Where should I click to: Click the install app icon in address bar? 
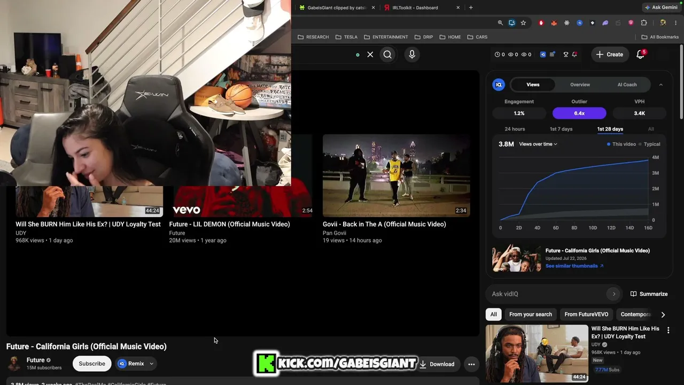pyautogui.click(x=512, y=23)
